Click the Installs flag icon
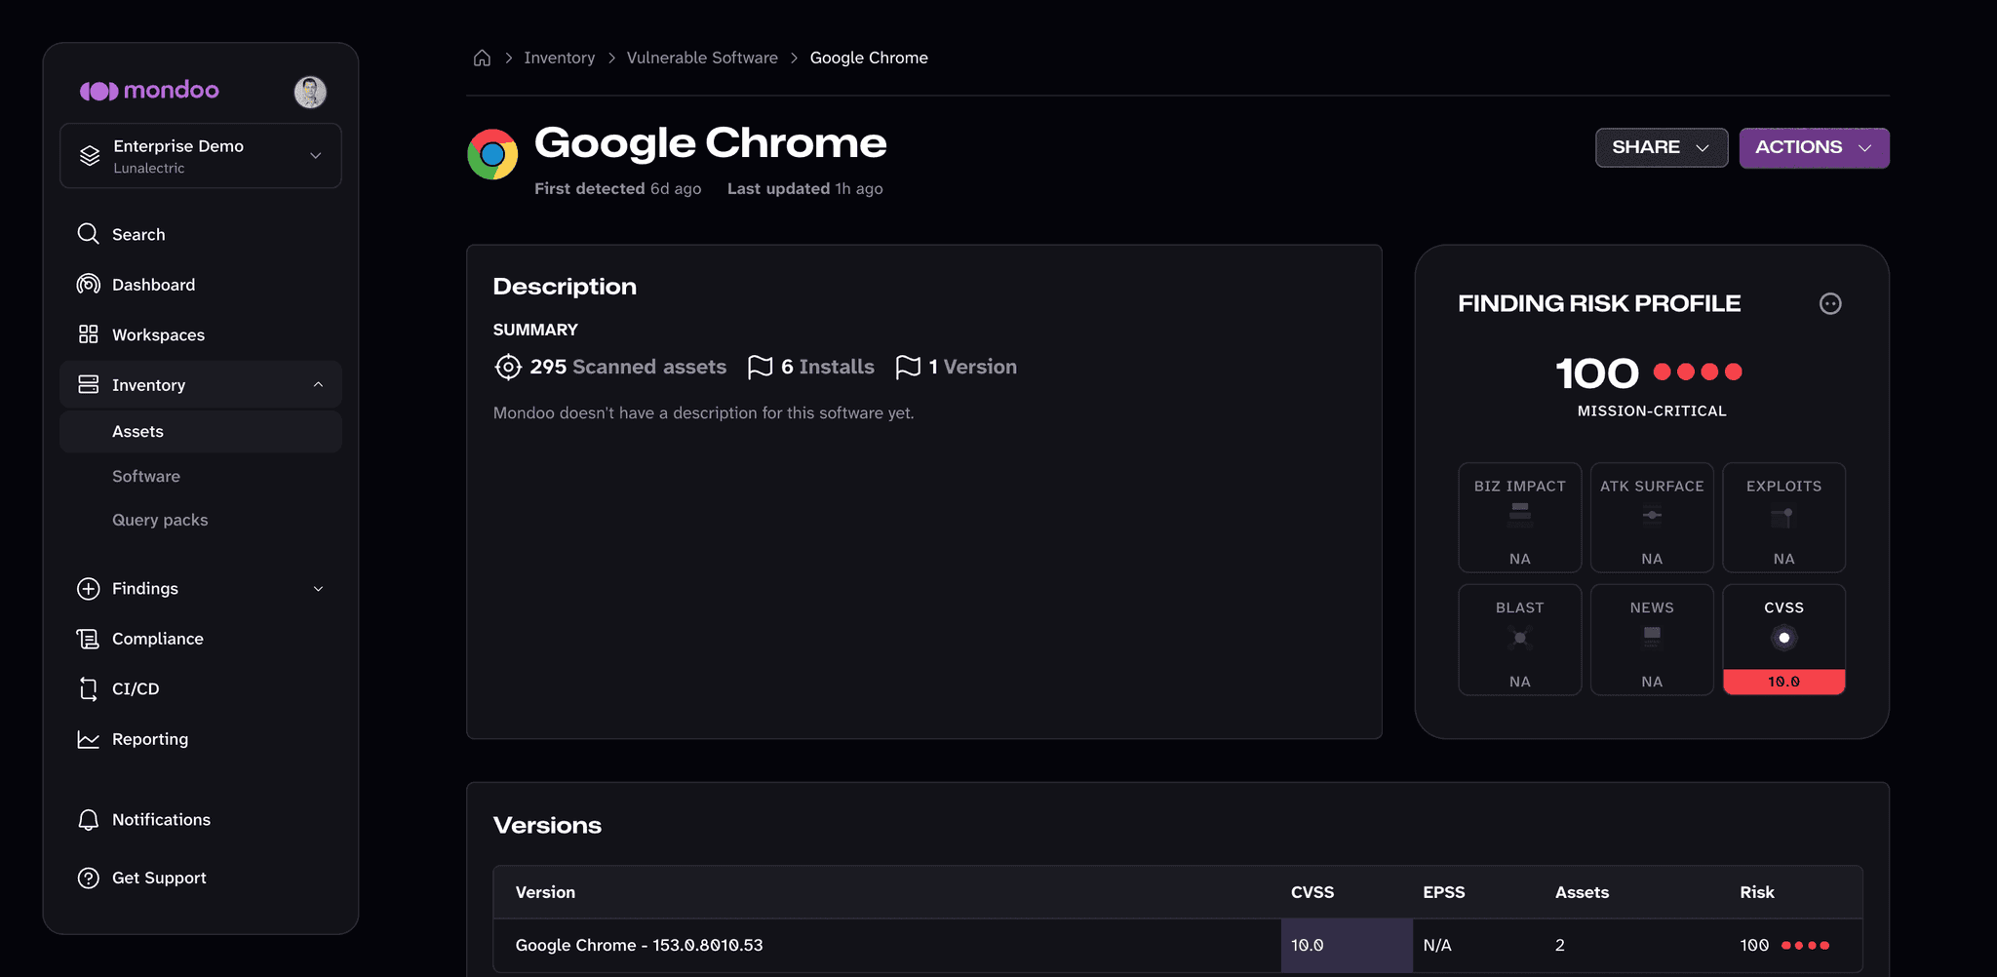 [x=760, y=367]
